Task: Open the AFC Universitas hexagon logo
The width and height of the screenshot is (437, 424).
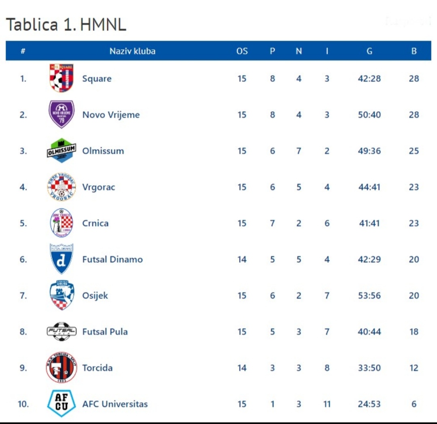Action: 62,403
